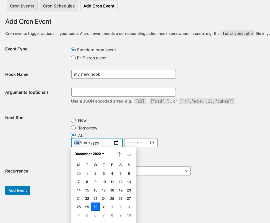Choose December 15 in the calendar
This screenshot has width=270, height=223.
(x=87, y=190)
